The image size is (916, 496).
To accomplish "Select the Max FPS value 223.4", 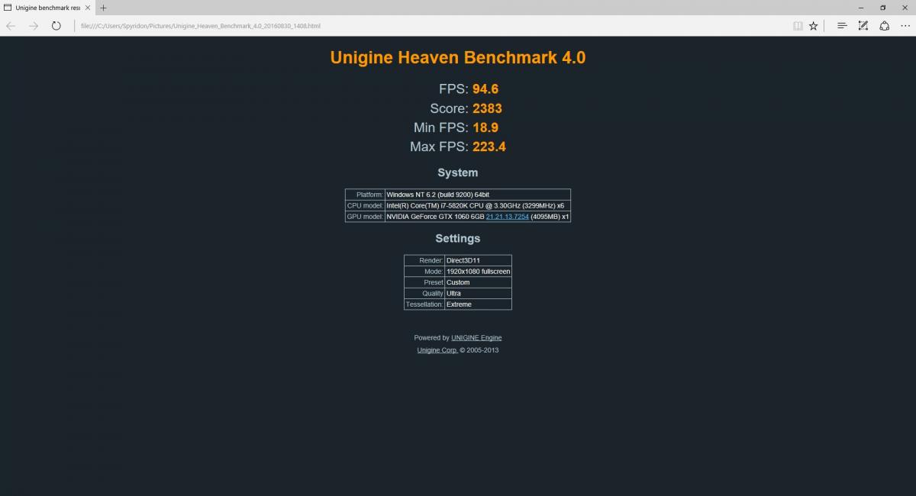I will pos(489,147).
